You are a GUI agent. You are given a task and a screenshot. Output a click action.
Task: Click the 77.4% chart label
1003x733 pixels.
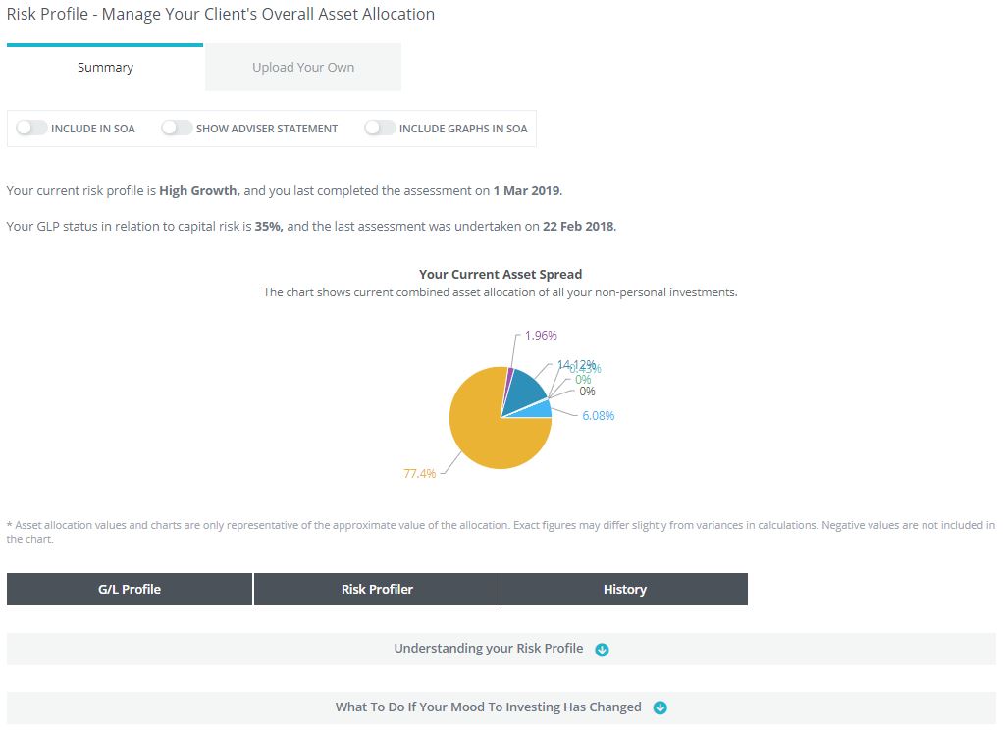(419, 474)
